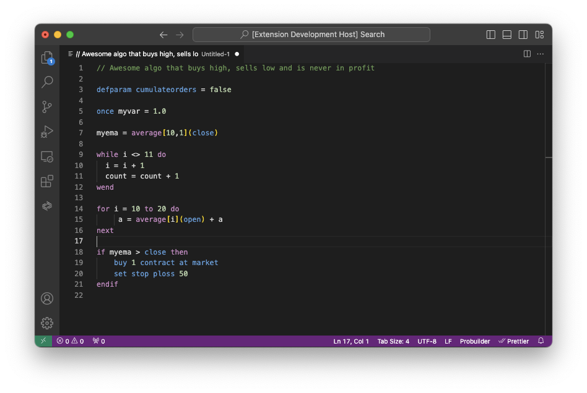
Task: Click the Ln 17, Col 1 indicator
Action: [x=351, y=341]
